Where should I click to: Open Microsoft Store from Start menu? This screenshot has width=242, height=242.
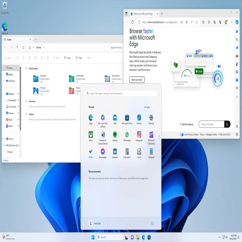pos(127,119)
